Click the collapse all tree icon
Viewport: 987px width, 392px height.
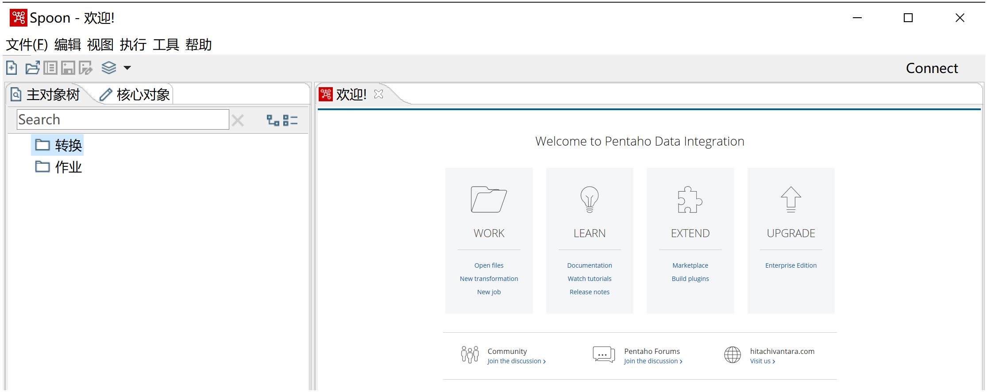click(290, 120)
